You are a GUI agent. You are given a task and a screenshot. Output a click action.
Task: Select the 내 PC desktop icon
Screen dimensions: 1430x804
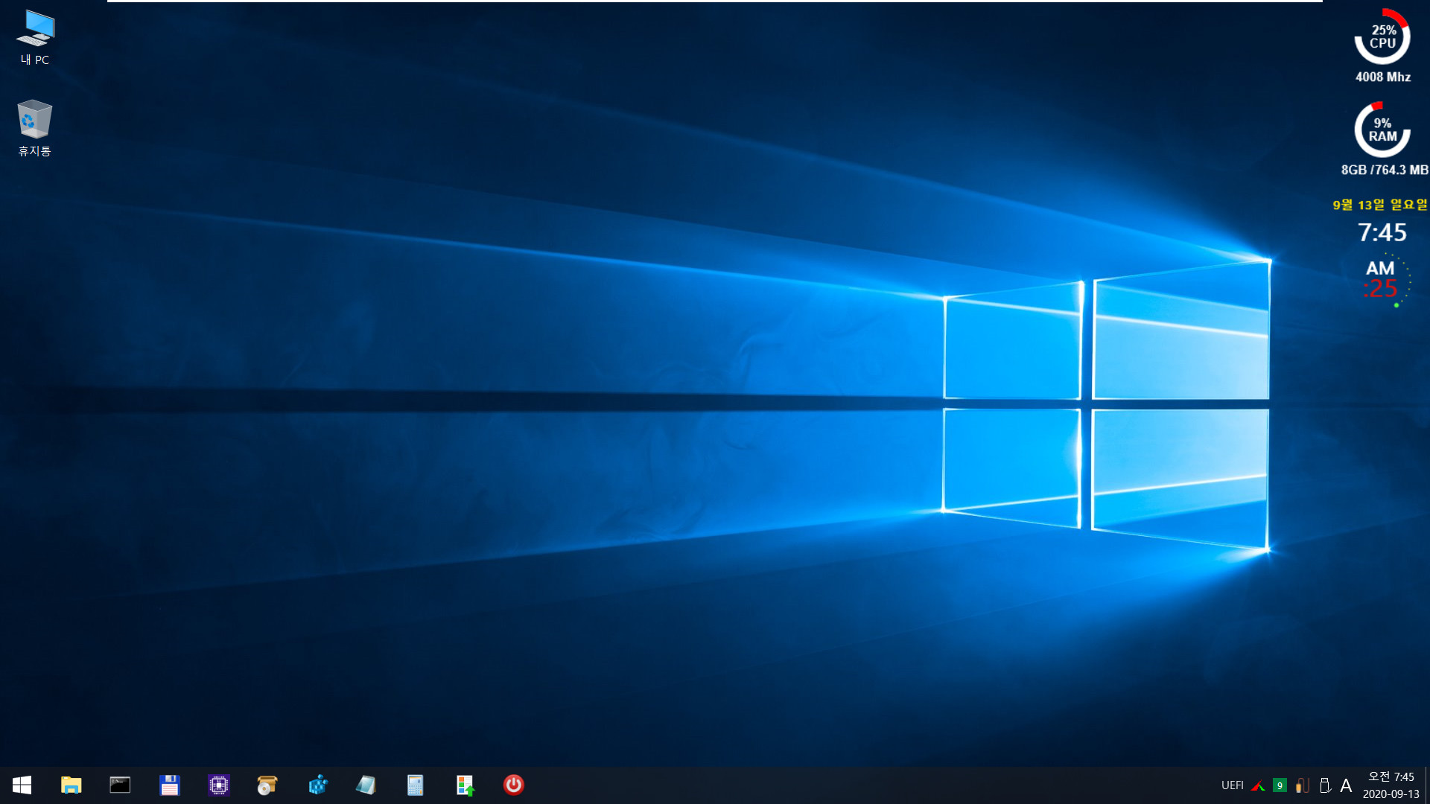[x=35, y=38]
